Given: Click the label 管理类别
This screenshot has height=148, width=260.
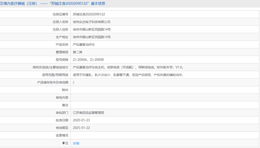Looking at the screenshot, I should tap(62, 52).
